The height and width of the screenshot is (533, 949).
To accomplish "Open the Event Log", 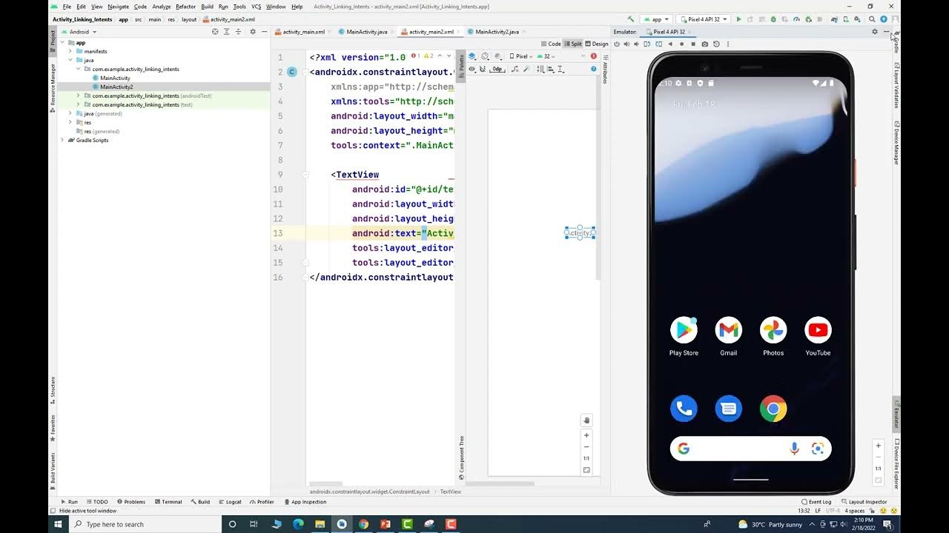I will (816, 502).
